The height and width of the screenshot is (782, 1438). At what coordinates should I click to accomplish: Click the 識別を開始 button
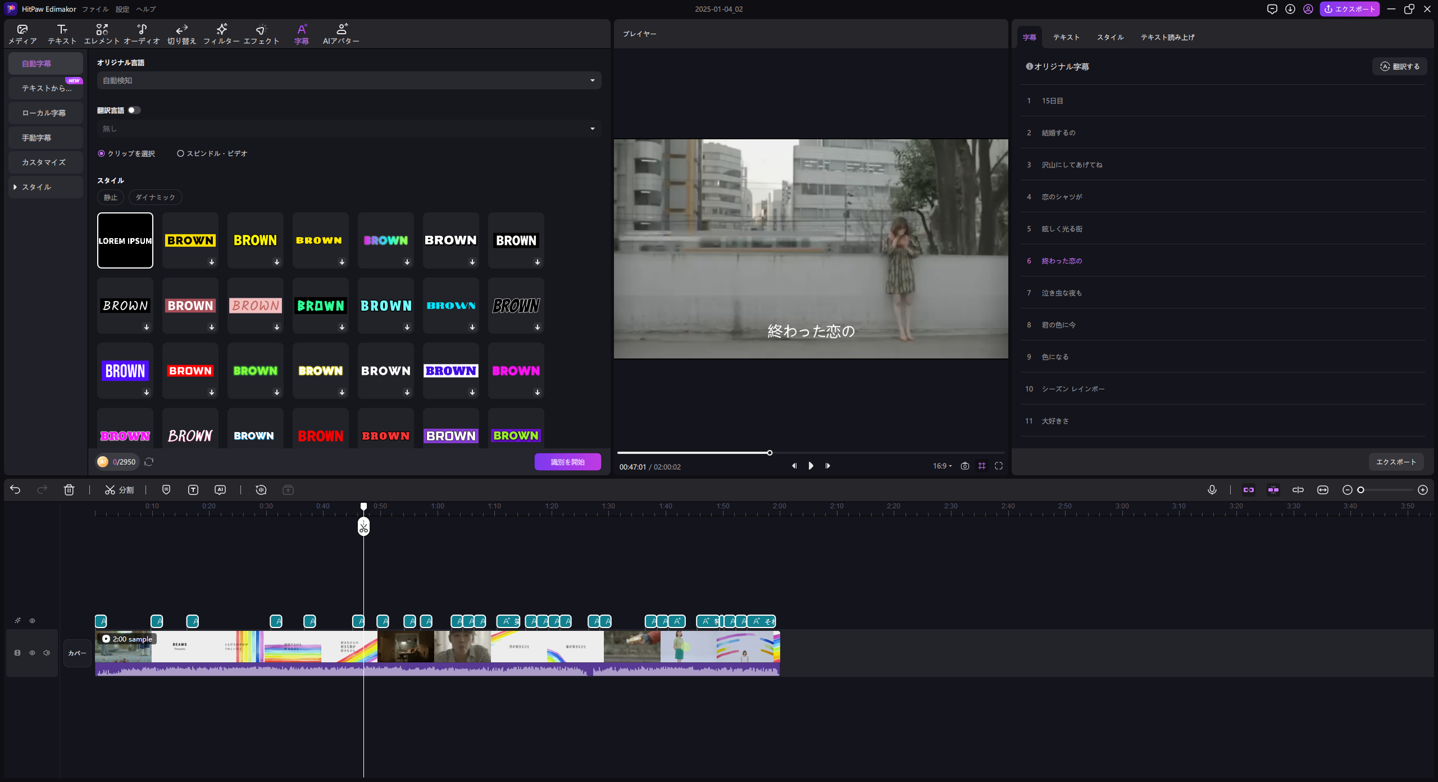tap(567, 462)
